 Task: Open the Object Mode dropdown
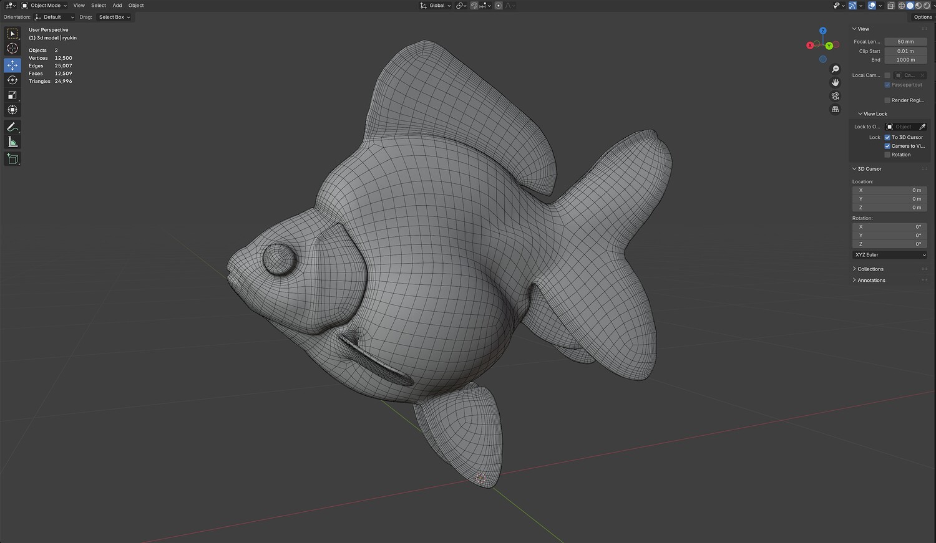click(44, 6)
